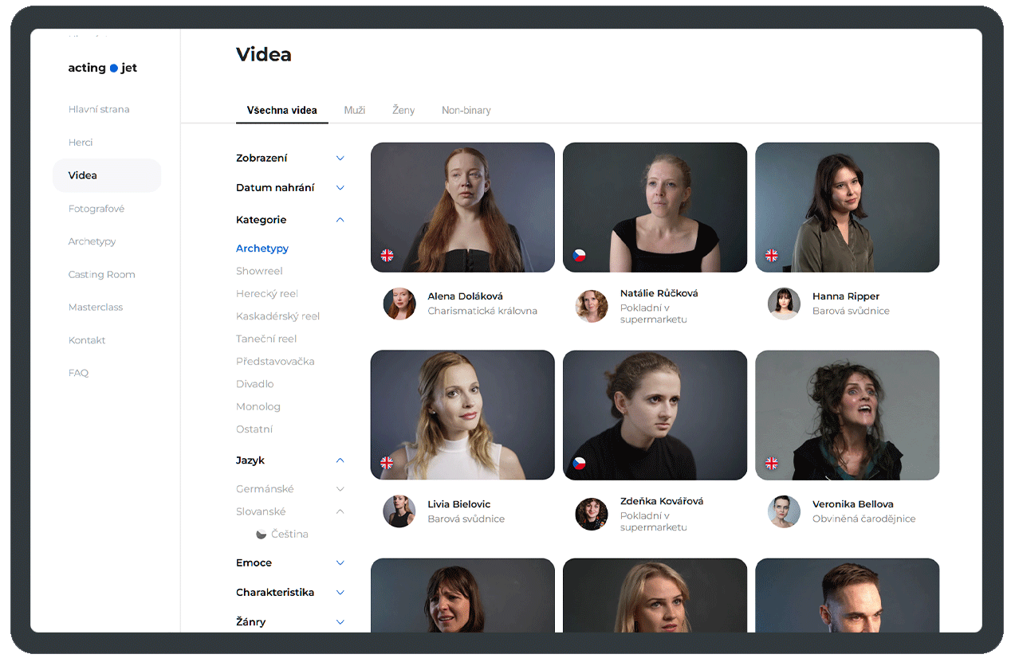Viewport: 1011px width, 666px height.
Task: Switch to the Non-binary tab
Action: point(466,110)
